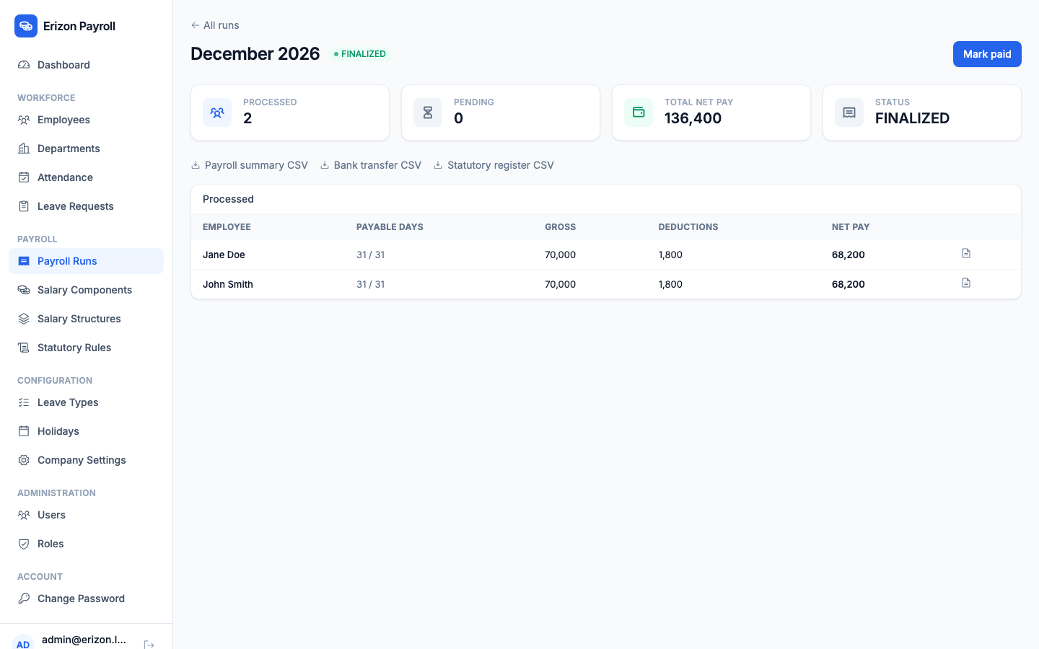Screen dimensions: 1039x649
Task: Click the Processed card people icon
Action: (x=217, y=112)
